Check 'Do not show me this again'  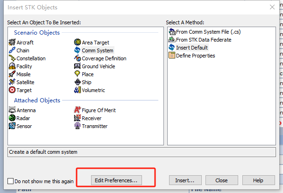10,181
